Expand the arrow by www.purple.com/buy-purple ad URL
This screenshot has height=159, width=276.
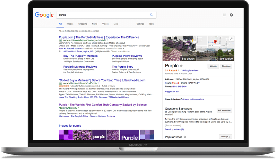click(x=108, y=40)
